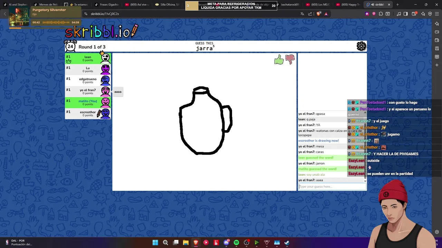Click the song progress waveform bar

coord(56,22)
